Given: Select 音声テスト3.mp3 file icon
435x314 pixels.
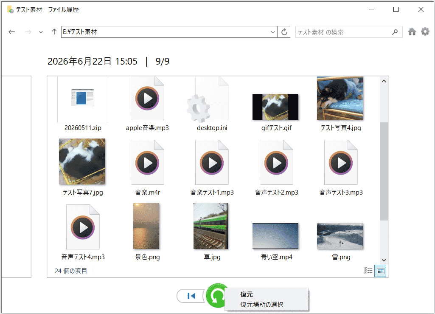Looking at the screenshot, I should [x=341, y=162].
